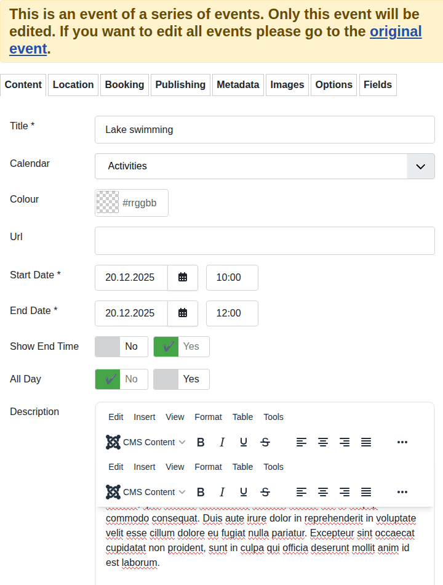Apply strikethrough in the lower editor toolbar
This screenshot has width=443, height=585.
pyautogui.click(x=265, y=492)
